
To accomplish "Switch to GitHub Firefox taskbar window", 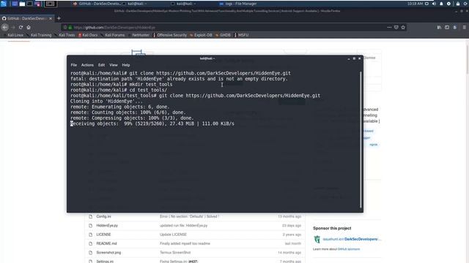I will point(97,4).
